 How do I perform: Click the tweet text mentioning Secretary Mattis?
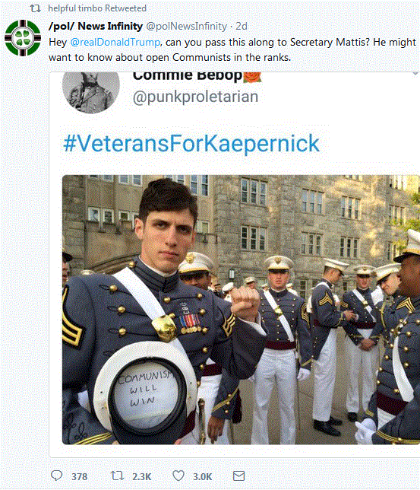pos(232,49)
